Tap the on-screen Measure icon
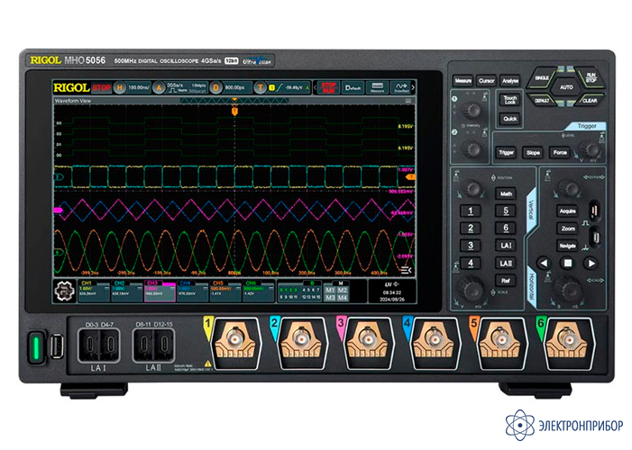The height and width of the screenshot is (450, 632). [377, 87]
